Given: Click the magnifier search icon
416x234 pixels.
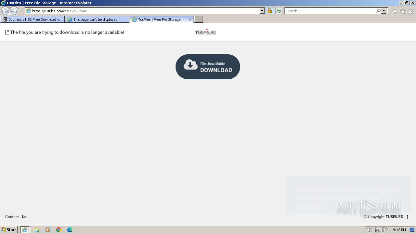Looking at the screenshot, I should pyautogui.click(x=378, y=11).
